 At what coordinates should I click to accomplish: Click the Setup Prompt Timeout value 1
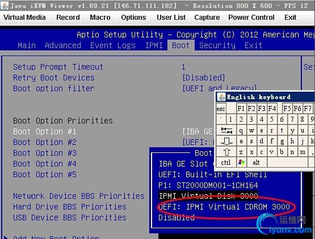click(x=183, y=67)
